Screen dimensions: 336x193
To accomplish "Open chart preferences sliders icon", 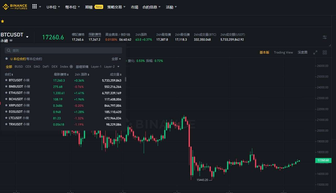I will click(325, 37).
